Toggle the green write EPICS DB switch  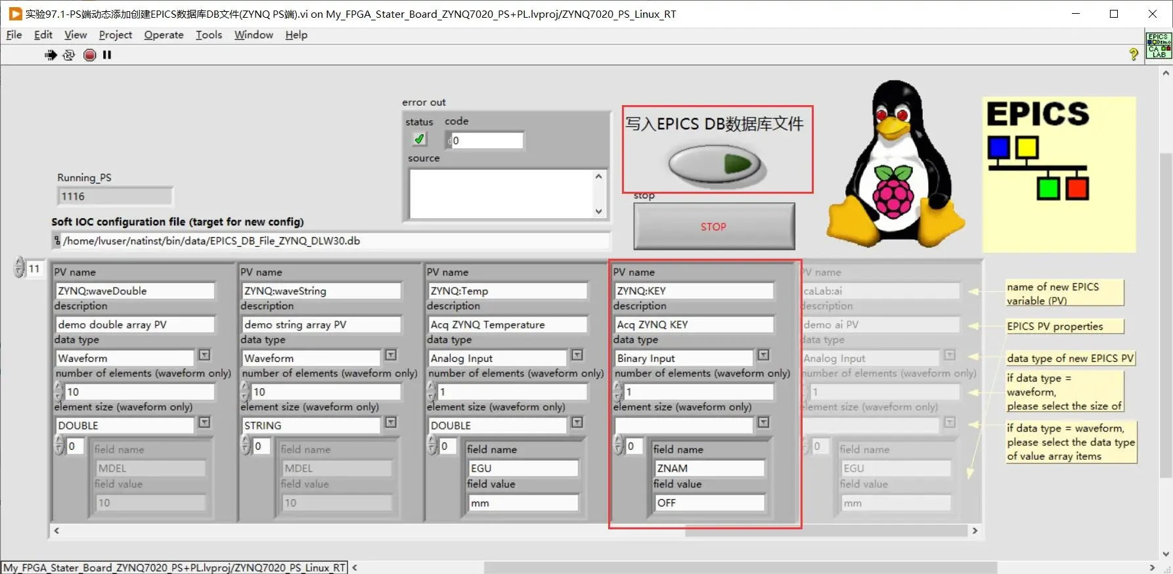point(715,164)
